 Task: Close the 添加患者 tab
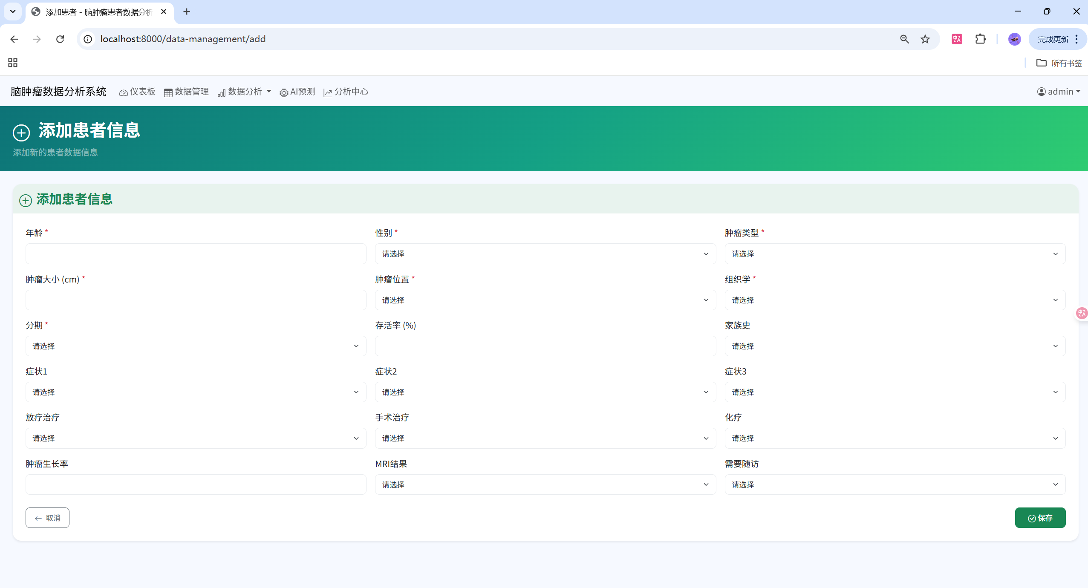164,12
